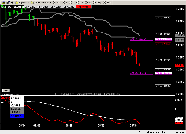Switch to the Tick interval
Image resolution: width=186 pixels, height=134 pixels.
click(x=107, y=2)
